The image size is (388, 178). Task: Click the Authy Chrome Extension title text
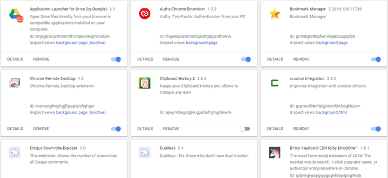[x=182, y=9]
